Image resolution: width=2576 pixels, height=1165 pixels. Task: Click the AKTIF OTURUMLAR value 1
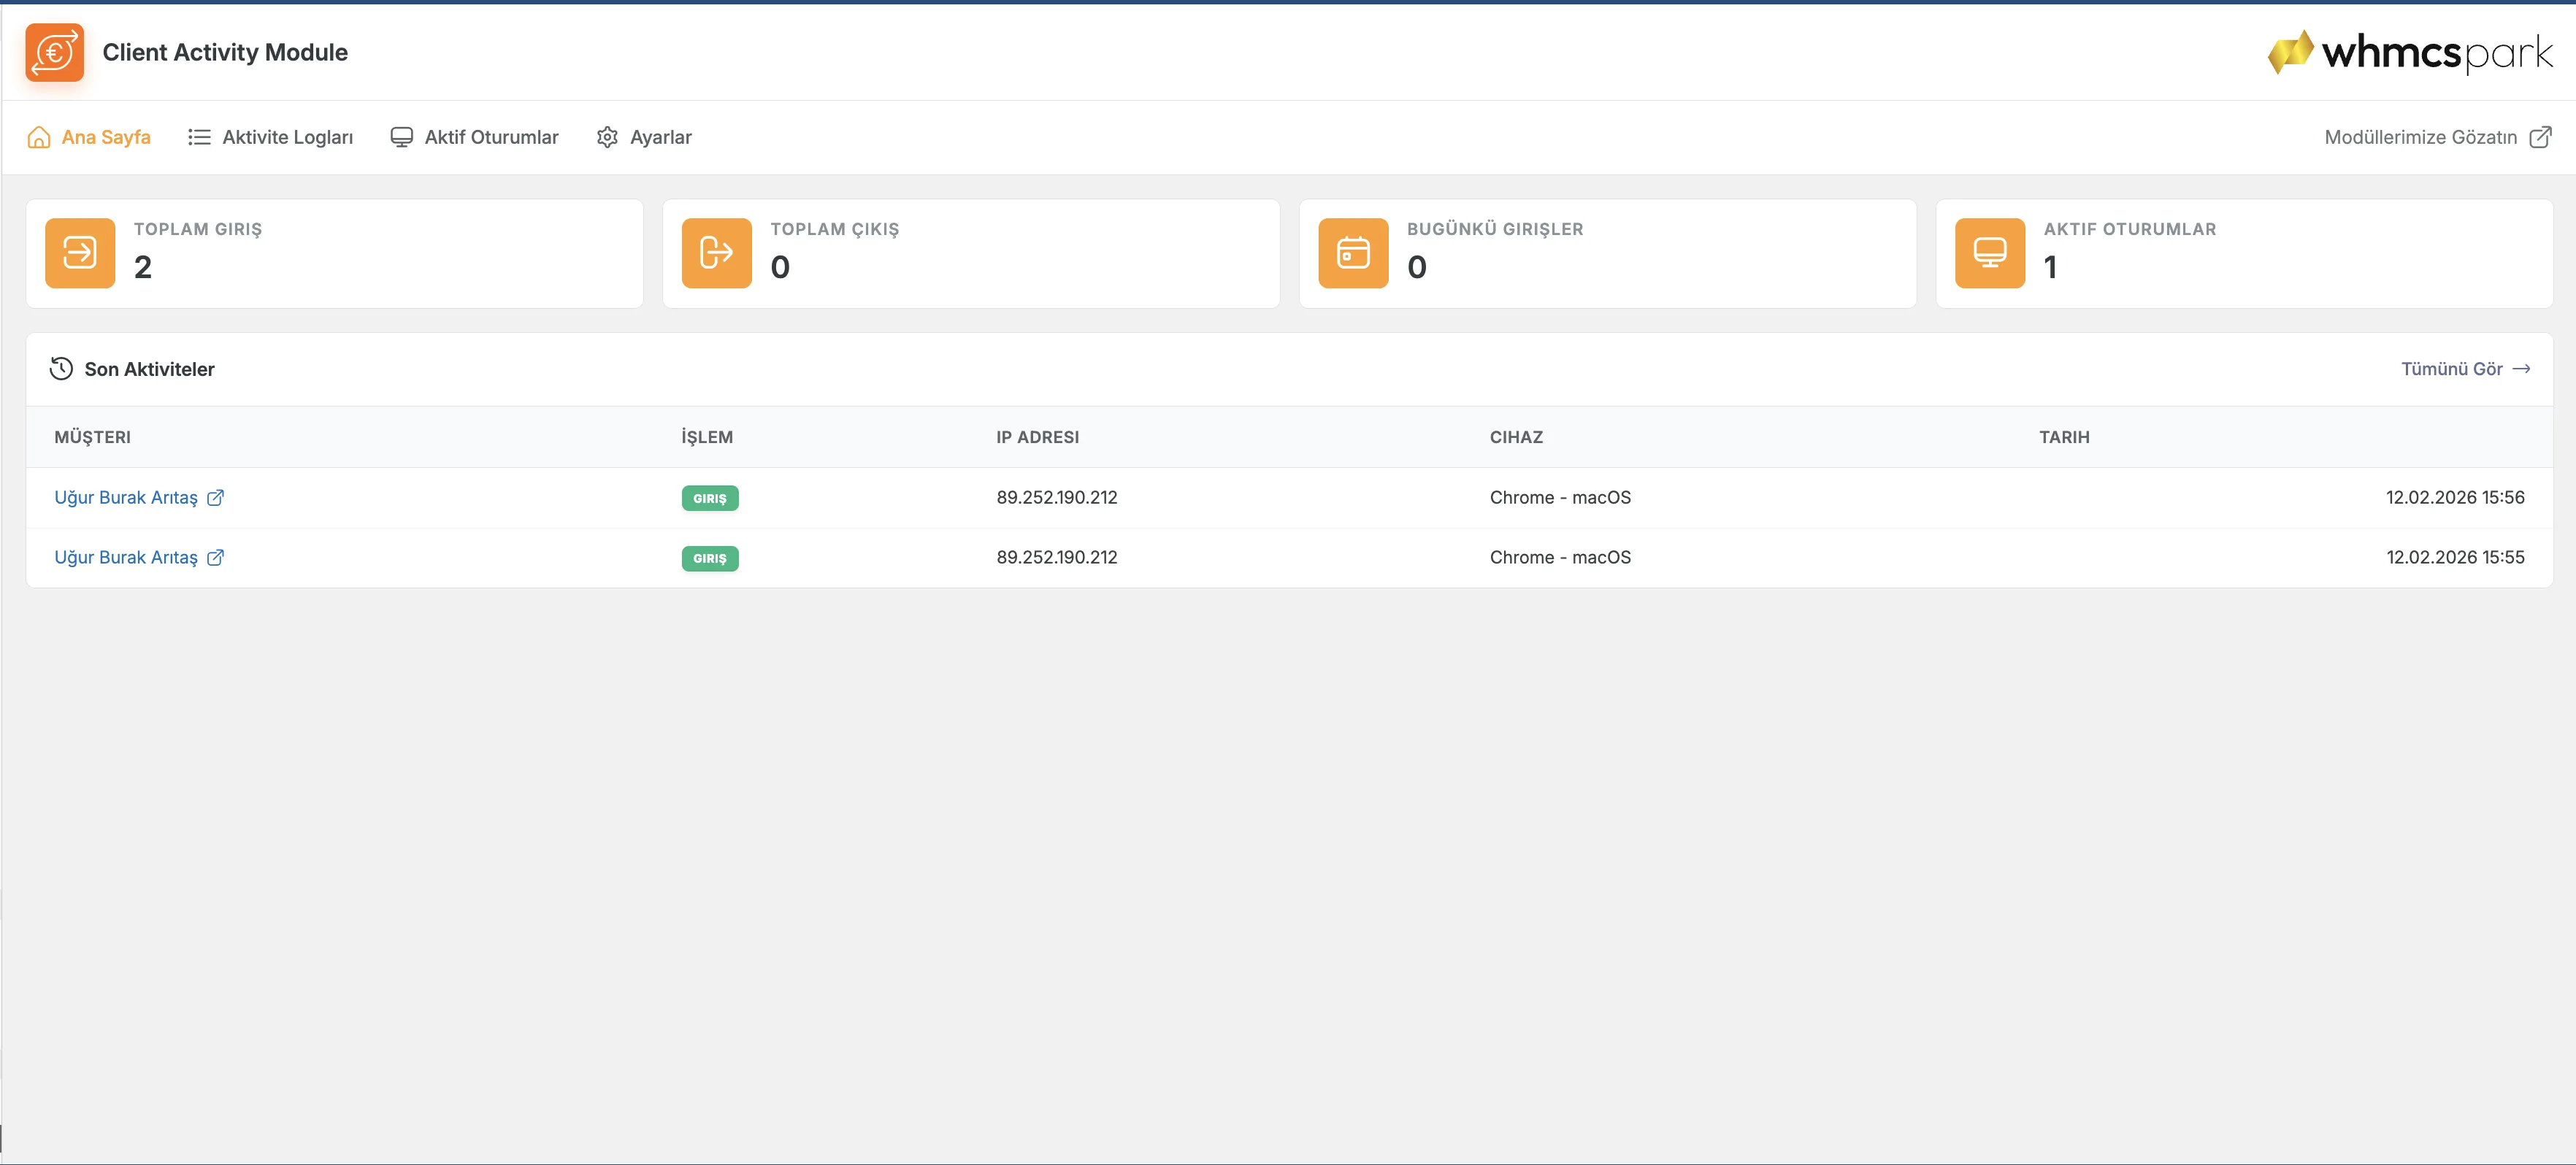click(2050, 267)
